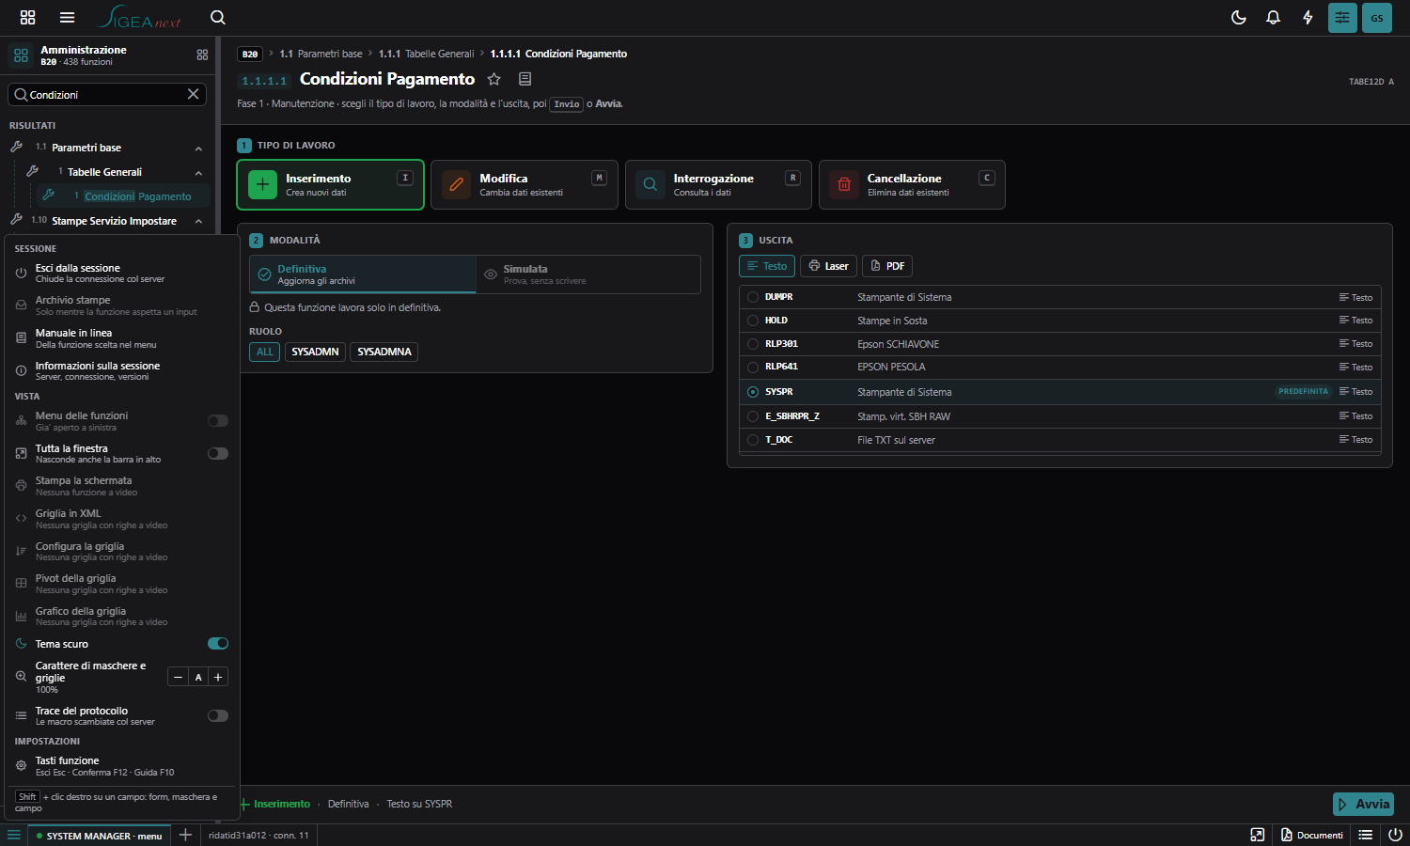Enable the Trace del protocollo switch
Screen dimensions: 1410x846
[x=218, y=715]
